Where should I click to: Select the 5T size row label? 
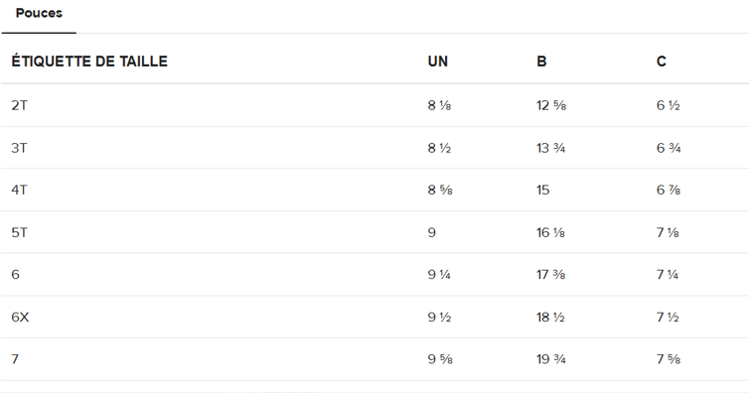pyautogui.click(x=19, y=232)
